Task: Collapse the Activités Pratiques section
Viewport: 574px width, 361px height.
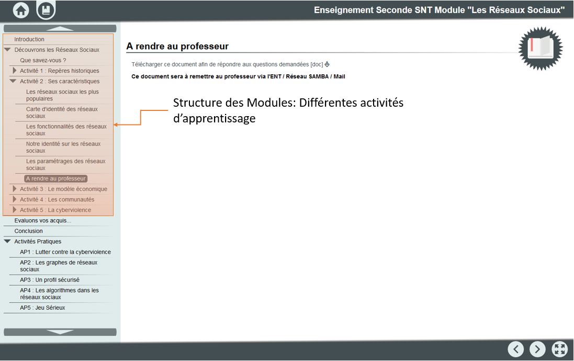Action: [x=7, y=241]
